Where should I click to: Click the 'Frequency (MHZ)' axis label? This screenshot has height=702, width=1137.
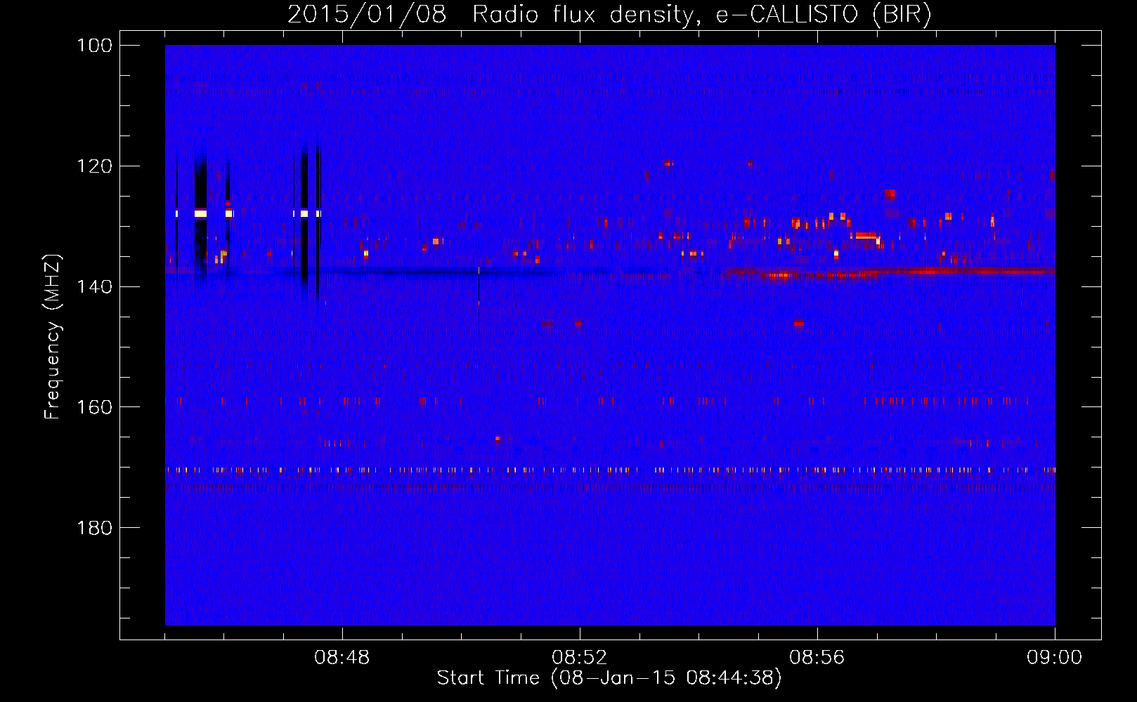[53, 337]
